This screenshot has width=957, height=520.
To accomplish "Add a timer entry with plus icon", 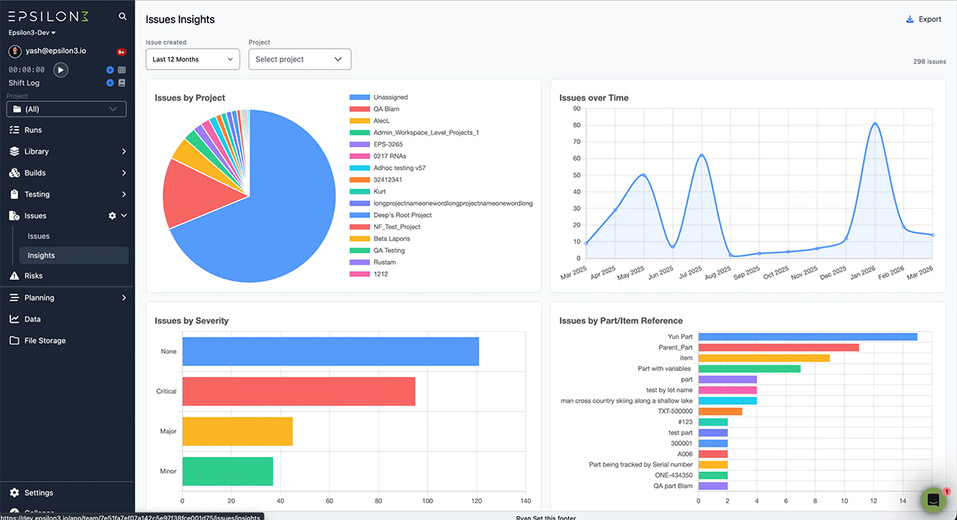I will pyautogui.click(x=110, y=69).
